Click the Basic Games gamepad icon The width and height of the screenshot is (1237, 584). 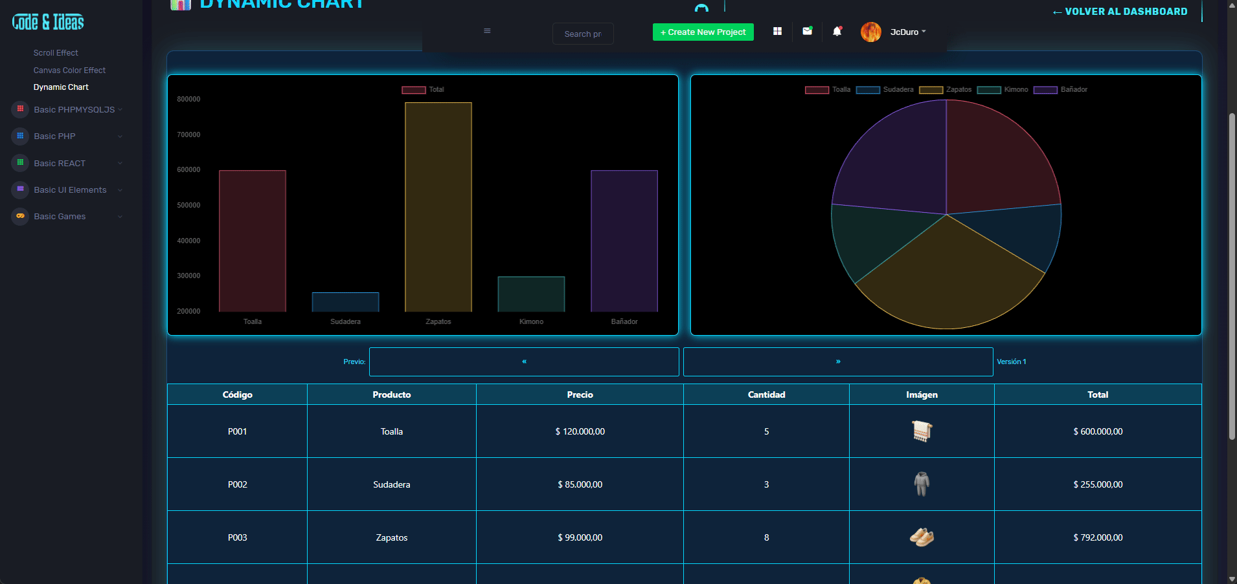(20, 216)
